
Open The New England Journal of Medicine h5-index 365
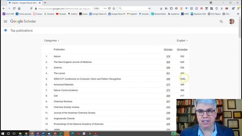[168, 62]
